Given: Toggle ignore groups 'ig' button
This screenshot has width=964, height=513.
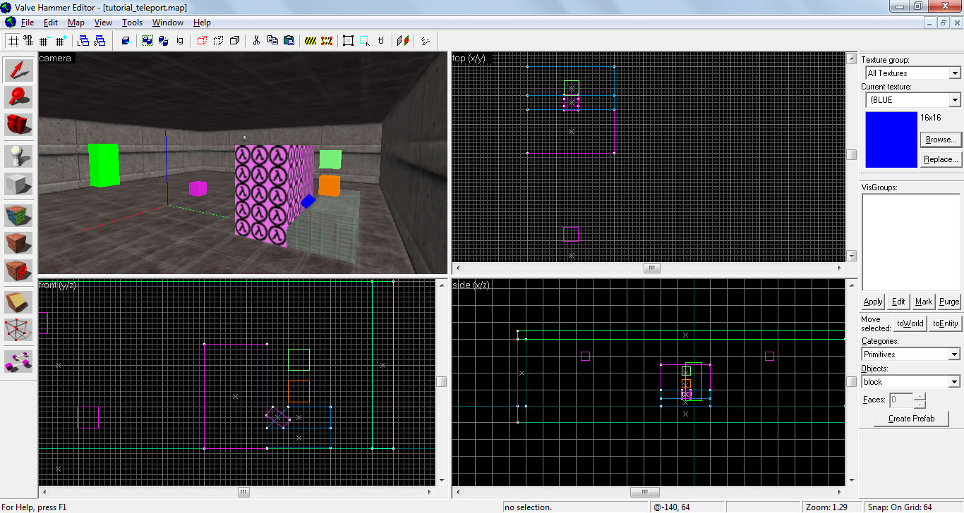Looking at the screenshot, I should [180, 41].
